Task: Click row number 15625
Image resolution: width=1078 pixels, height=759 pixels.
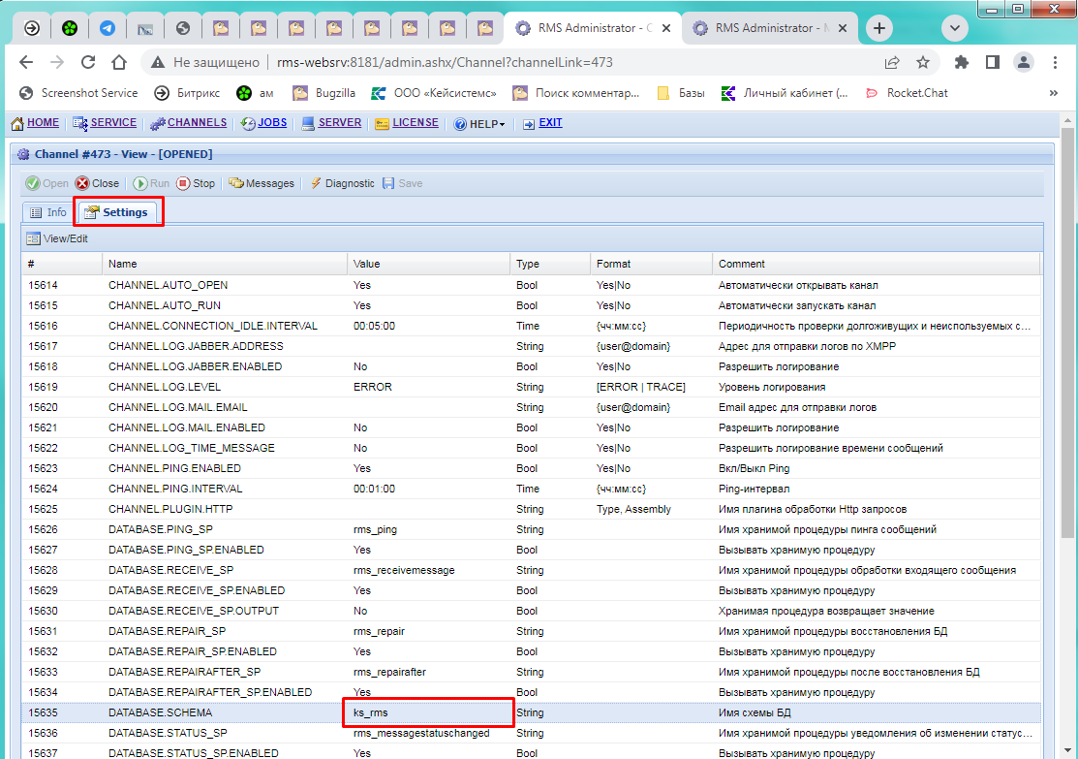Action: coord(43,509)
